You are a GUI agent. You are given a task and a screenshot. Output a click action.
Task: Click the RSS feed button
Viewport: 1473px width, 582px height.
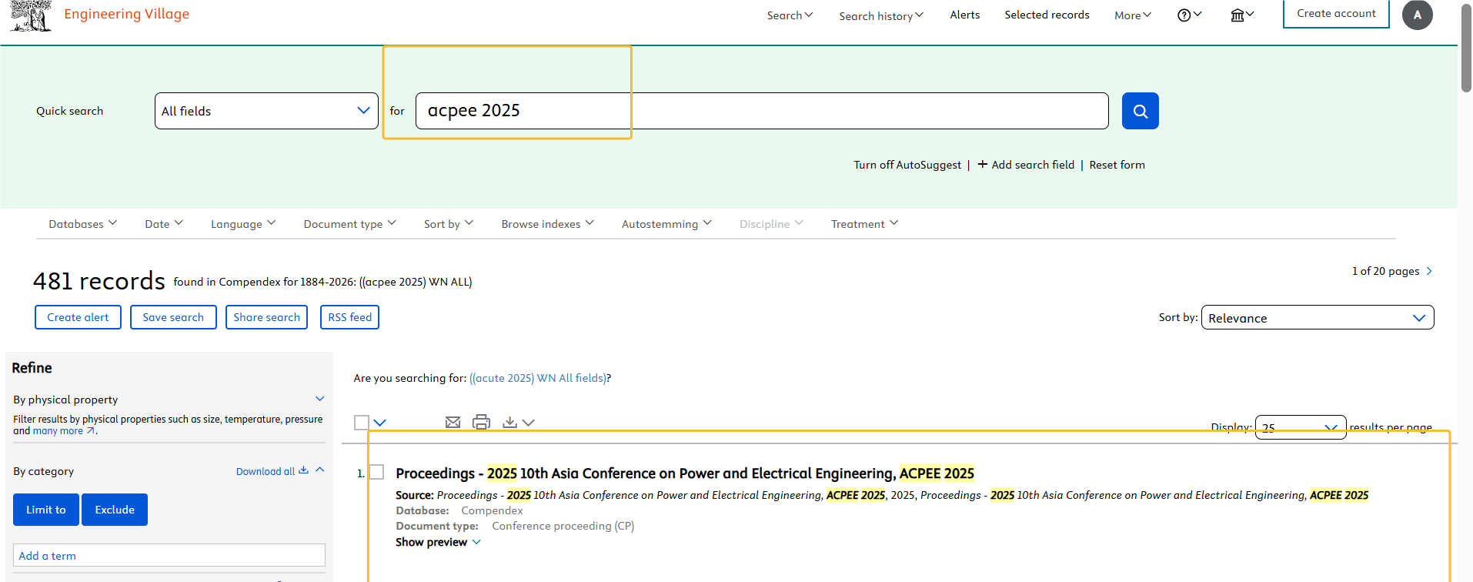[x=349, y=317]
